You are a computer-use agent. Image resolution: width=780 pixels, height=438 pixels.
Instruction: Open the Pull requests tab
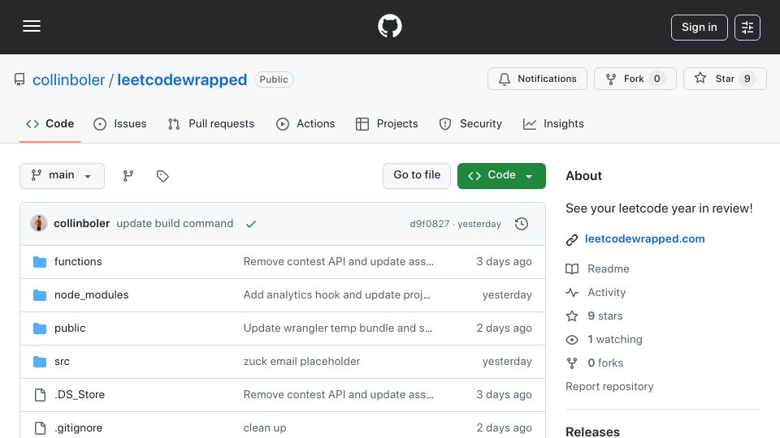click(211, 123)
